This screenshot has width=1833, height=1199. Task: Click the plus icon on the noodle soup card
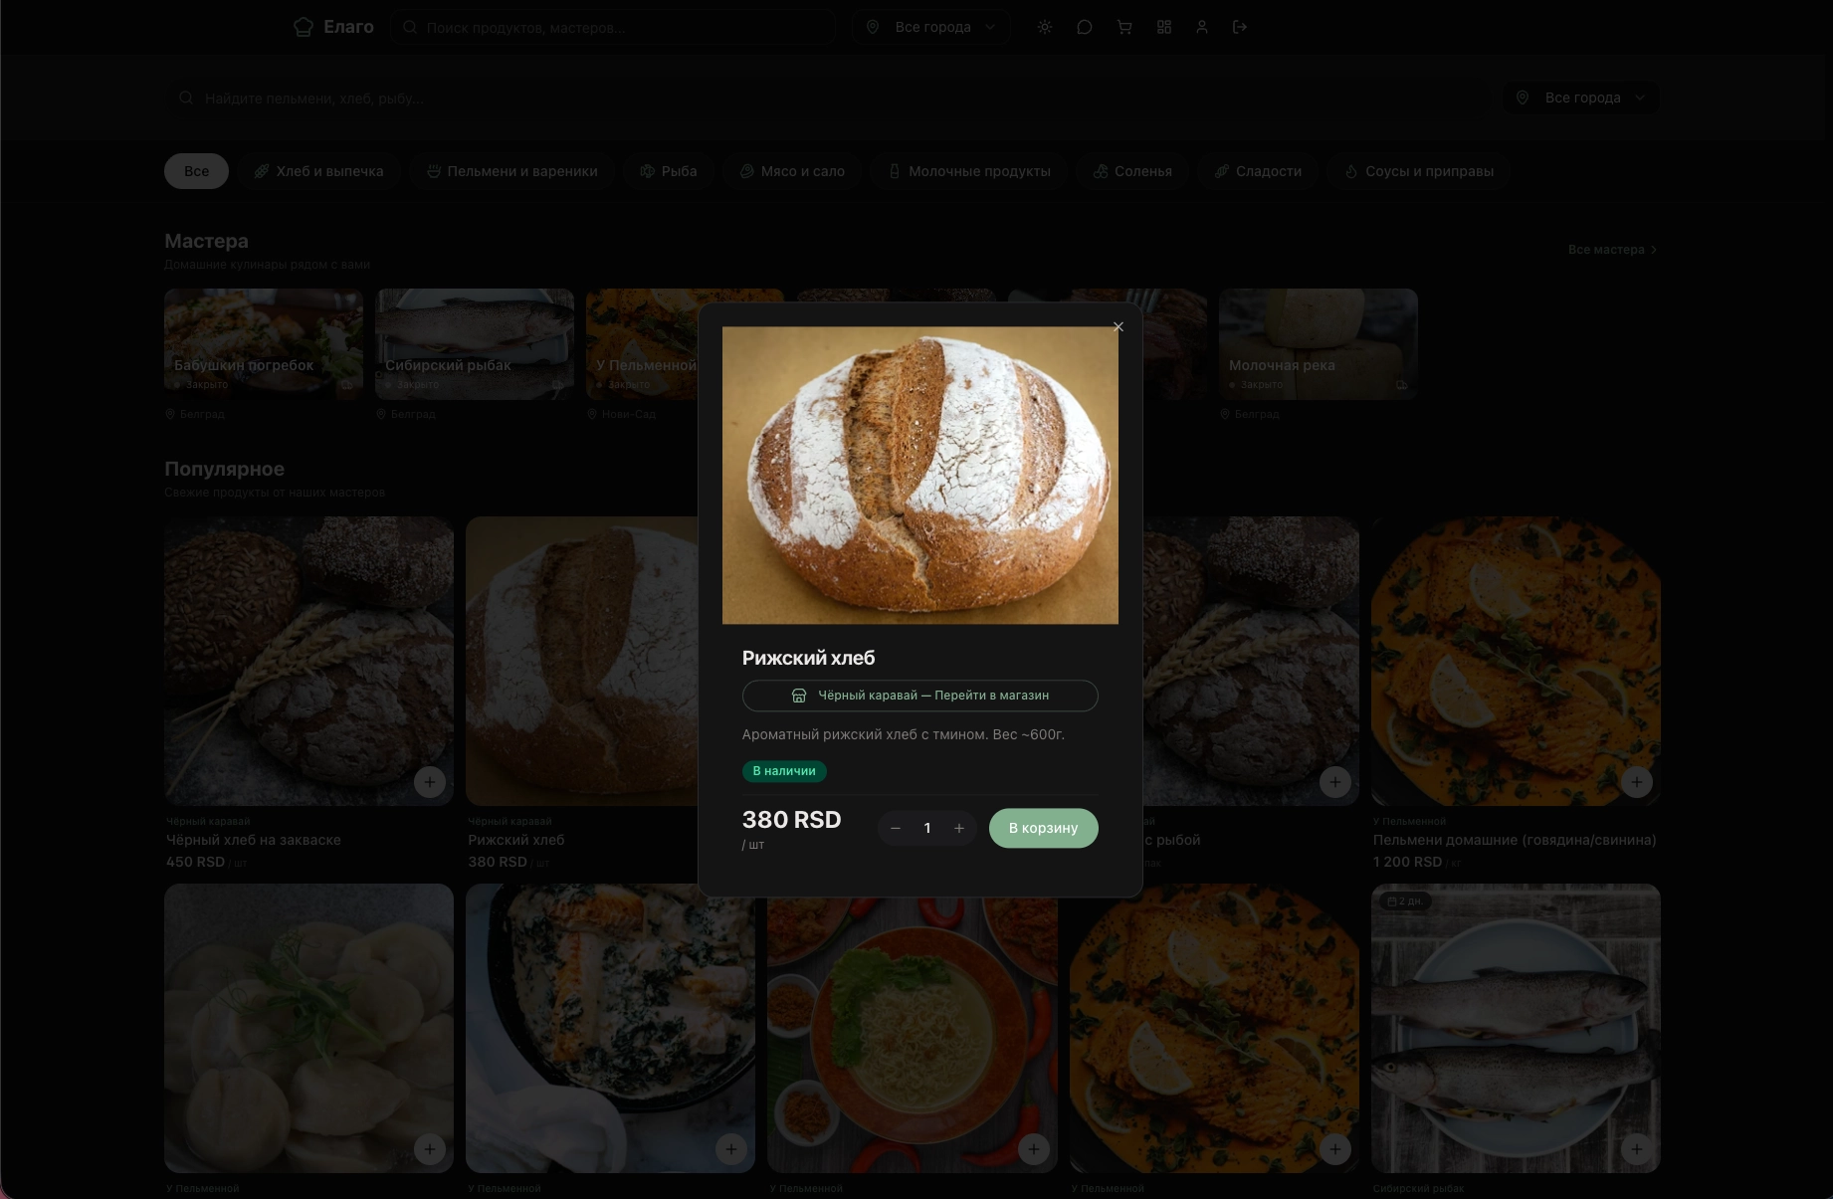pyautogui.click(x=1034, y=1149)
